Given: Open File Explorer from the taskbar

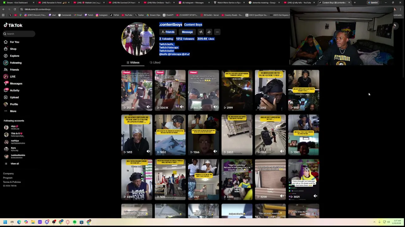Looking at the screenshot, I should coord(33,222).
